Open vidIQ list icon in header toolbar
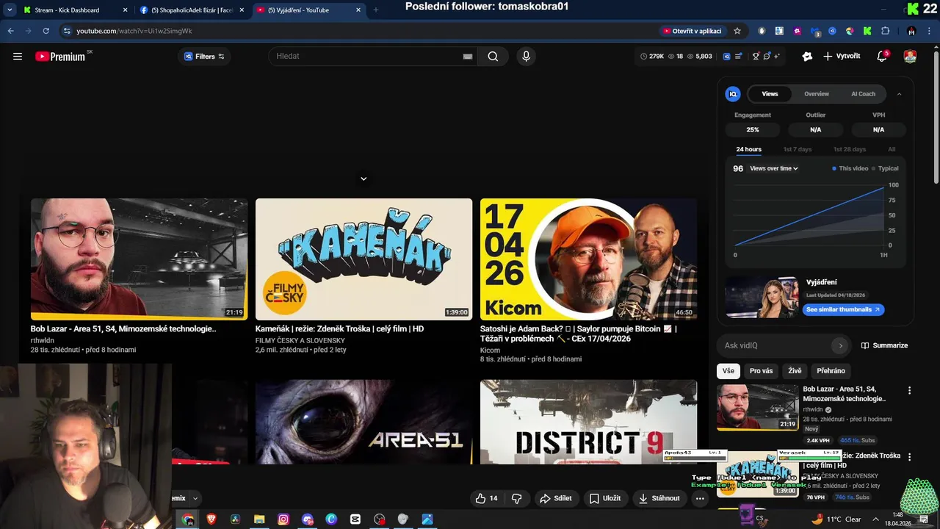This screenshot has height=529, width=940. coord(740,56)
